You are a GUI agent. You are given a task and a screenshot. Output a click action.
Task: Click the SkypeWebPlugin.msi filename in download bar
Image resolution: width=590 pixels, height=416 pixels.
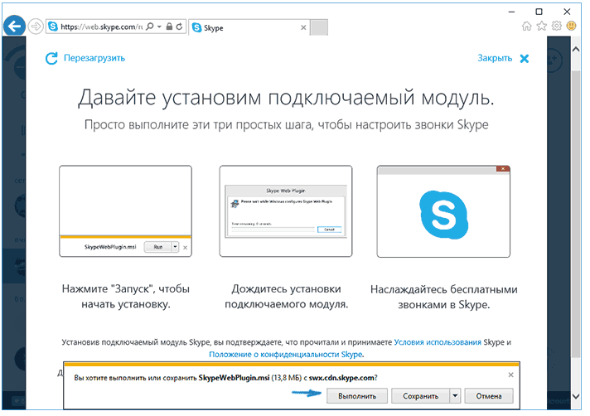click(x=234, y=378)
